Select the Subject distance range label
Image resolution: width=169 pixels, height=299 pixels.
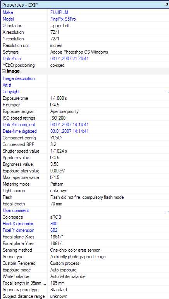pyautogui.click(x=24, y=296)
